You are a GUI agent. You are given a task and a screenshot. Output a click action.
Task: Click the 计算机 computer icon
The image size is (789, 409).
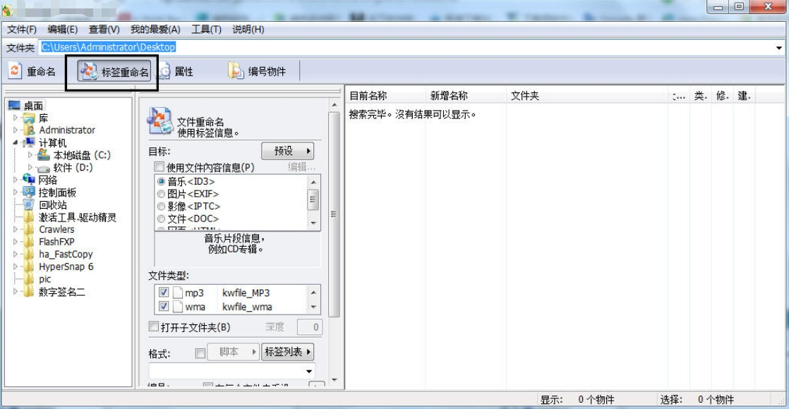point(29,142)
